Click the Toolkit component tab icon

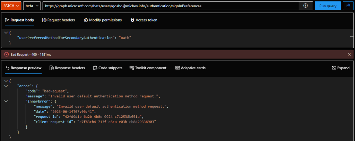(132, 68)
